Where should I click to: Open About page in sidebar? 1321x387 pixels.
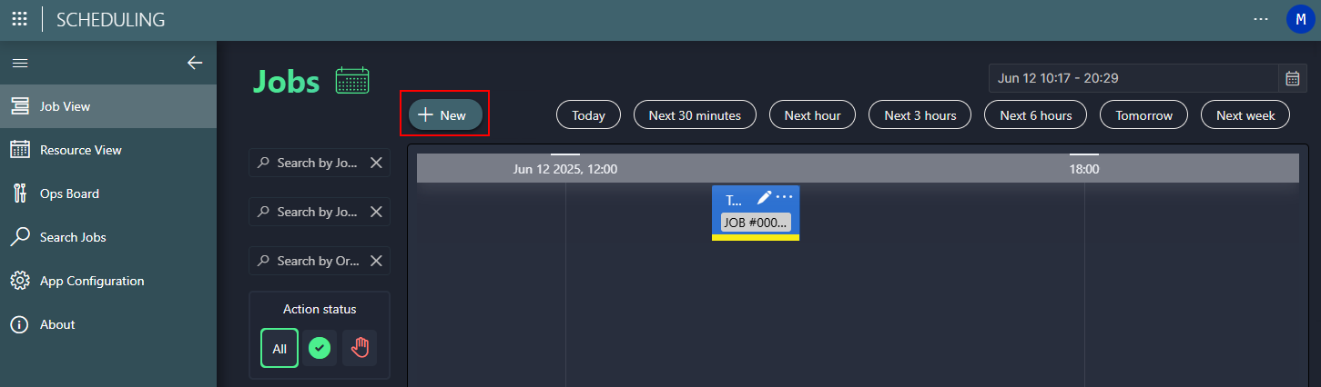pos(108,324)
